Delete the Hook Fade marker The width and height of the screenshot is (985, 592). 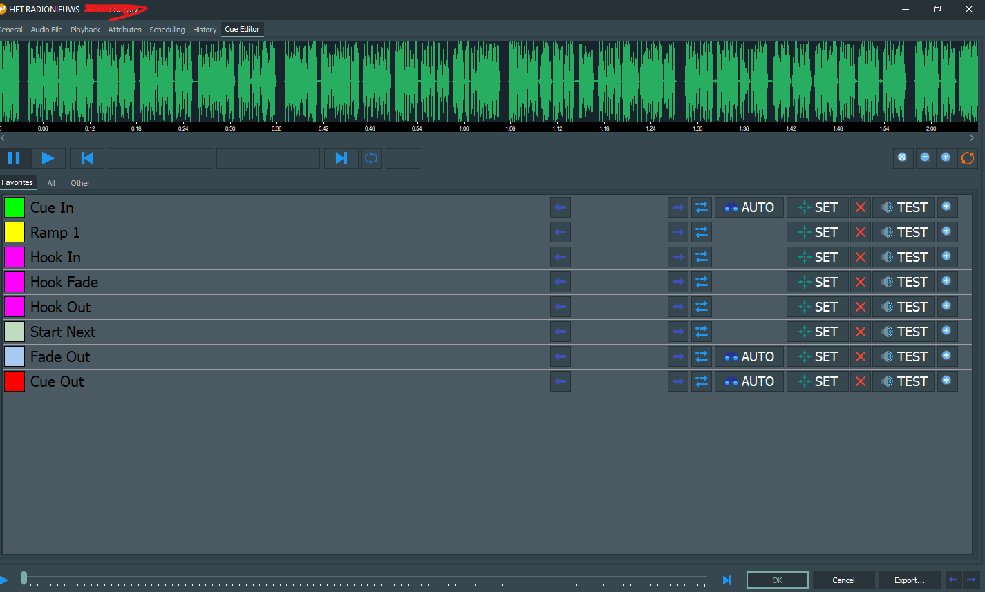pyautogui.click(x=861, y=282)
